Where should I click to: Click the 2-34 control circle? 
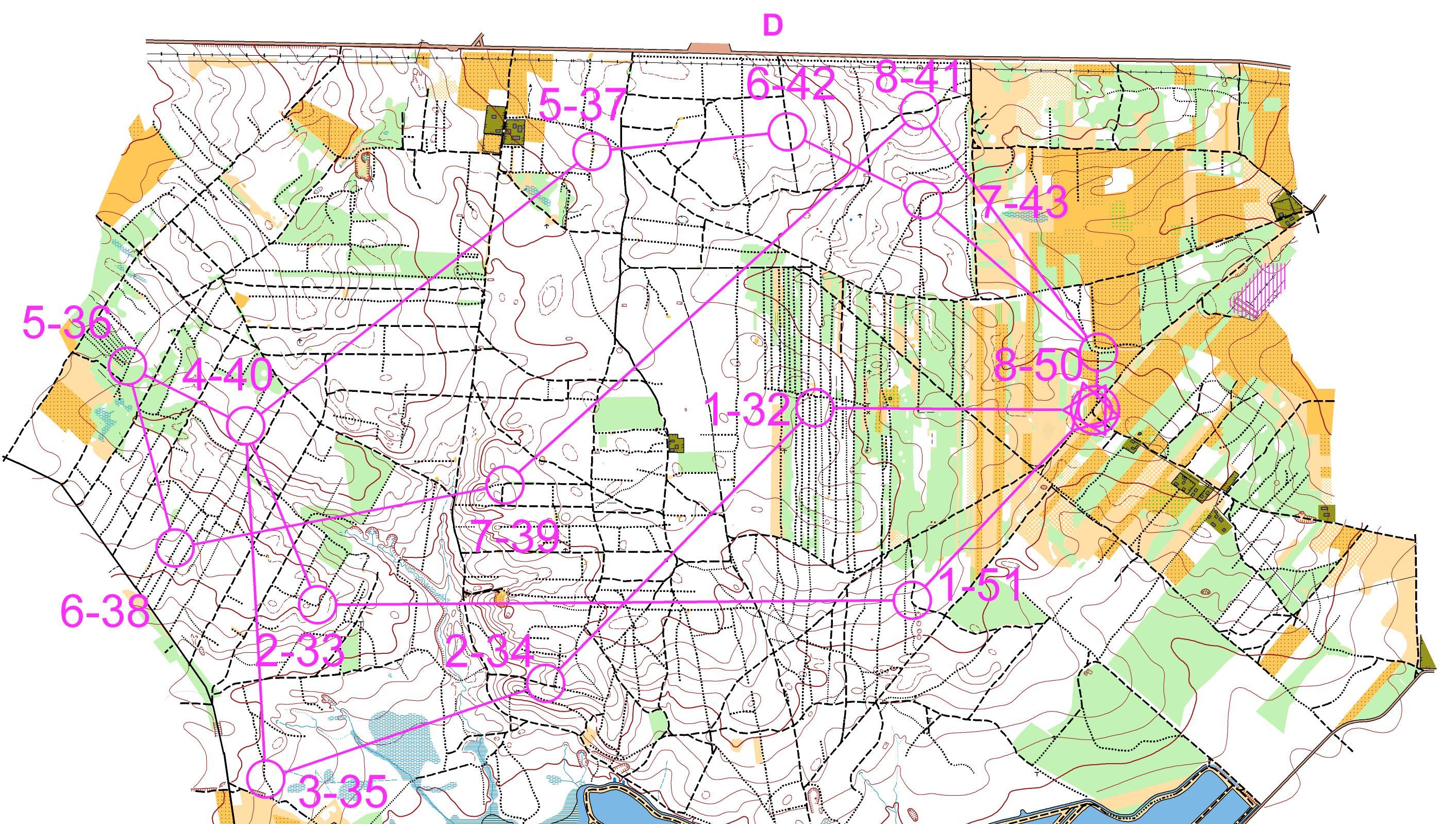click(545, 683)
